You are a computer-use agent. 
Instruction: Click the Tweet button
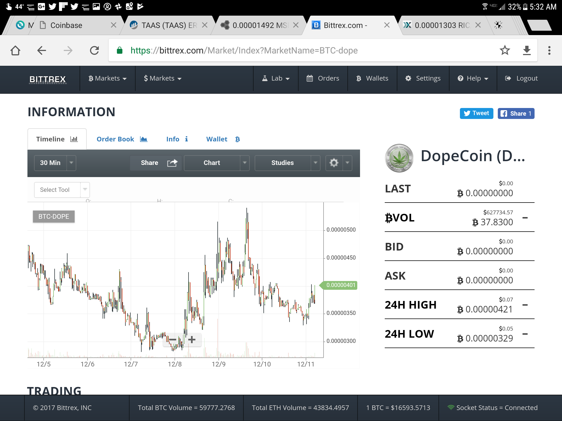476,113
